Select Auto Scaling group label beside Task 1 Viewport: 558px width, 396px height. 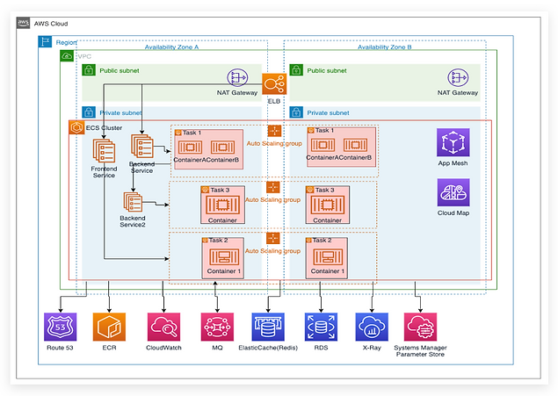pos(274,144)
